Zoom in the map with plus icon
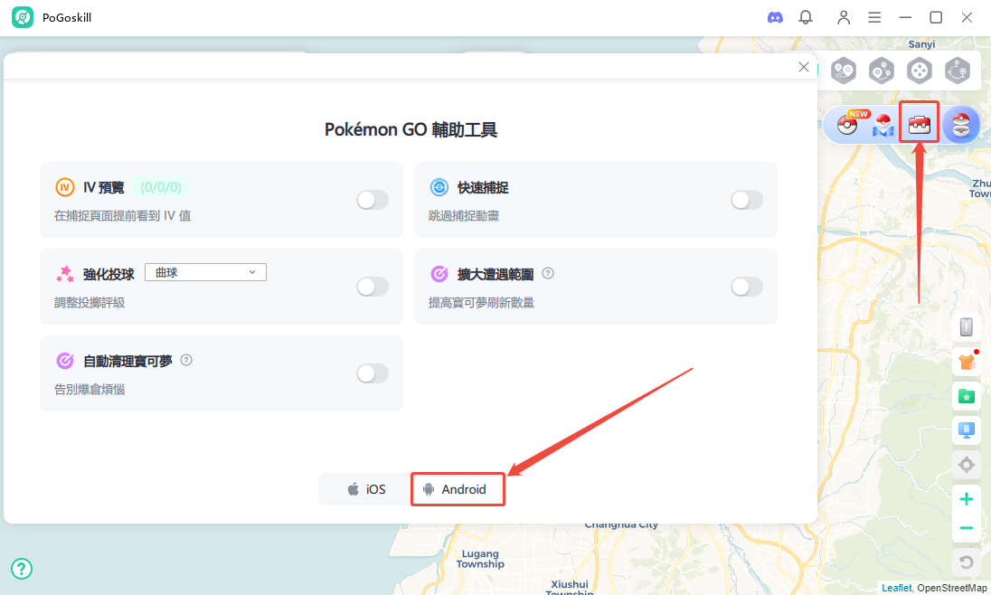 click(x=967, y=499)
